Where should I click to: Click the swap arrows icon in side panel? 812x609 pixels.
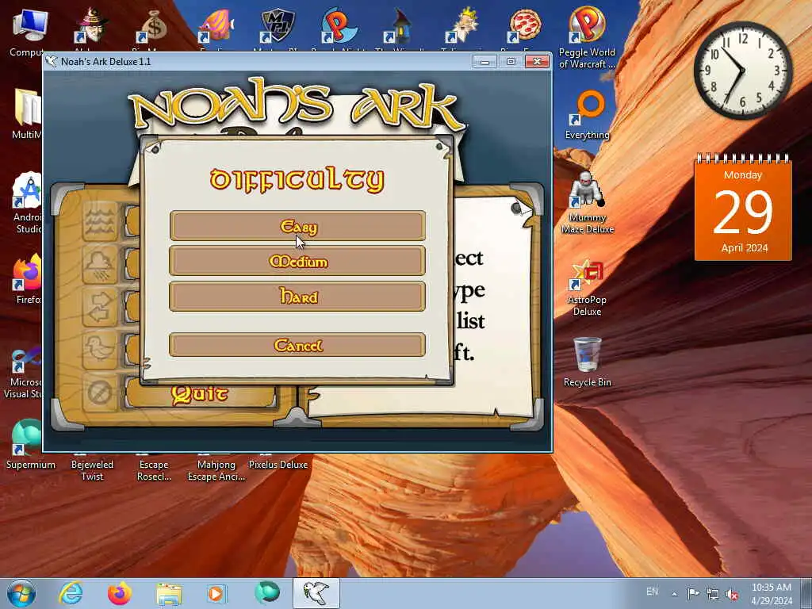click(x=99, y=308)
